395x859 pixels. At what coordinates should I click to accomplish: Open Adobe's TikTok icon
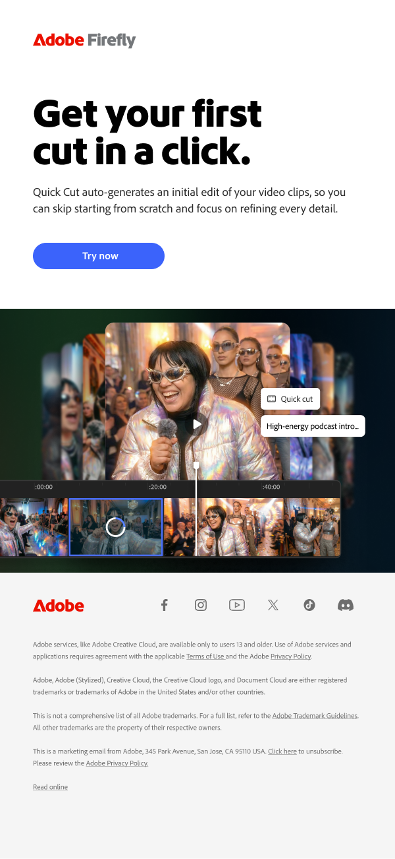click(309, 605)
